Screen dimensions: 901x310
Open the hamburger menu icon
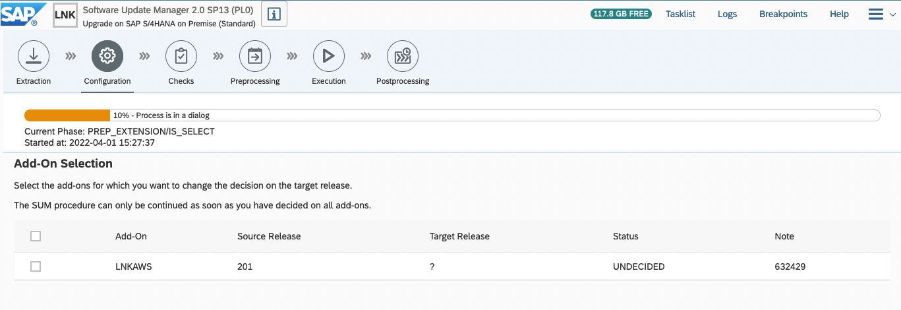click(877, 14)
